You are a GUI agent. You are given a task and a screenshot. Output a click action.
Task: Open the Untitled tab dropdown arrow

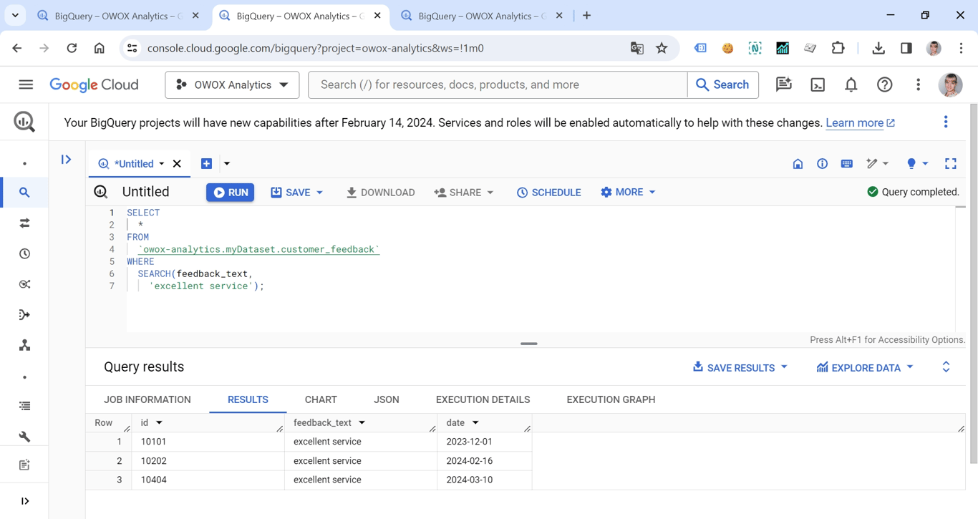(162, 164)
